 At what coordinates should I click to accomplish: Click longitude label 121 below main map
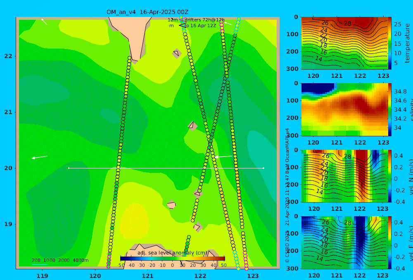click(147, 276)
